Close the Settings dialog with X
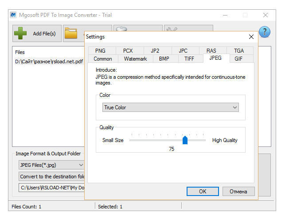Image resolution: width=293 pixels, height=223 pixels. click(251, 37)
